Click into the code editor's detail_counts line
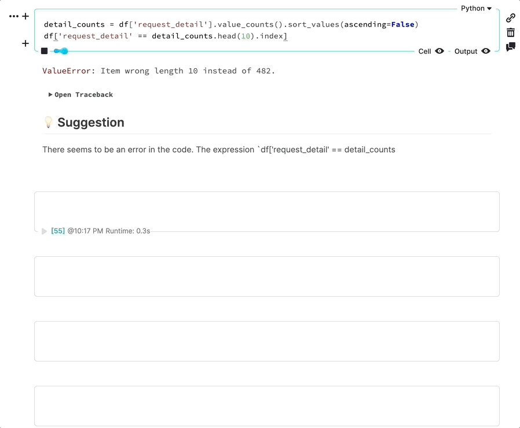520x428 pixels. [231, 24]
